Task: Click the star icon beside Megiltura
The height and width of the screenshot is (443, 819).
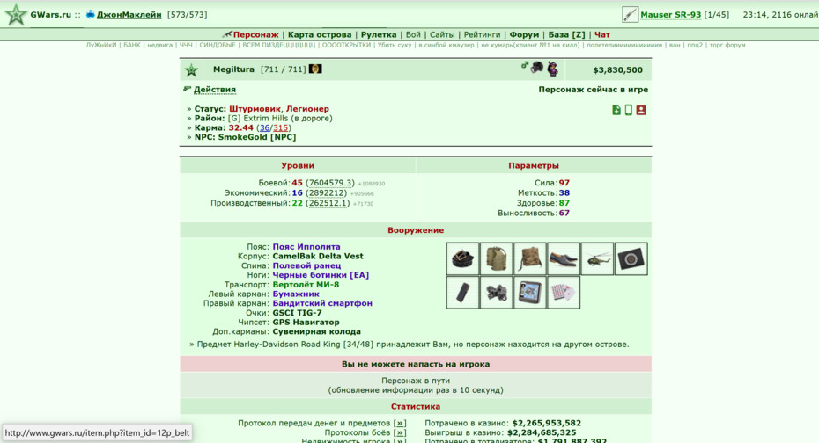Action: pyautogui.click(x=192, y=69)
